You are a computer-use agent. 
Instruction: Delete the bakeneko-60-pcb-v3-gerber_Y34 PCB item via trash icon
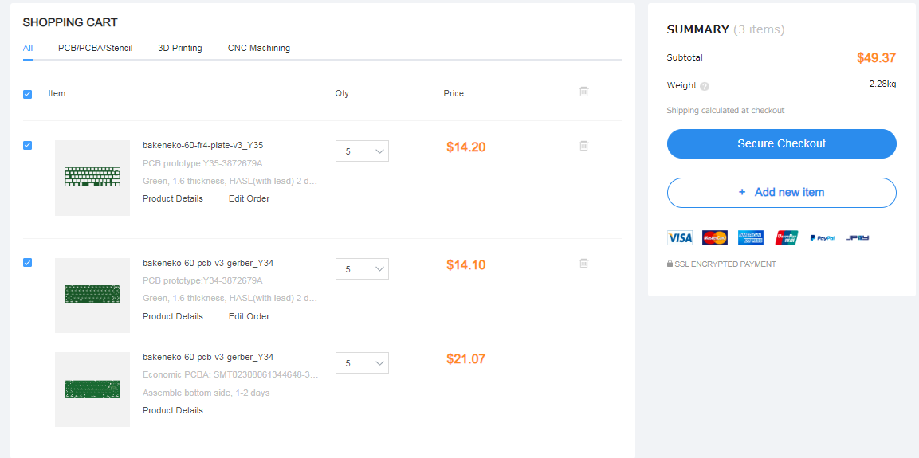click(583, 263)
